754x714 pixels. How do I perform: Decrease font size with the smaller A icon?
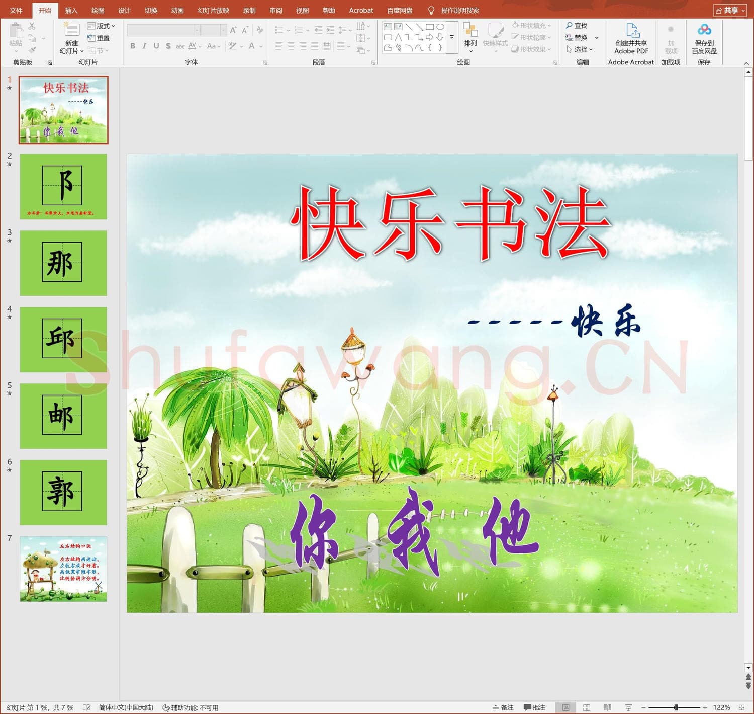245,30
